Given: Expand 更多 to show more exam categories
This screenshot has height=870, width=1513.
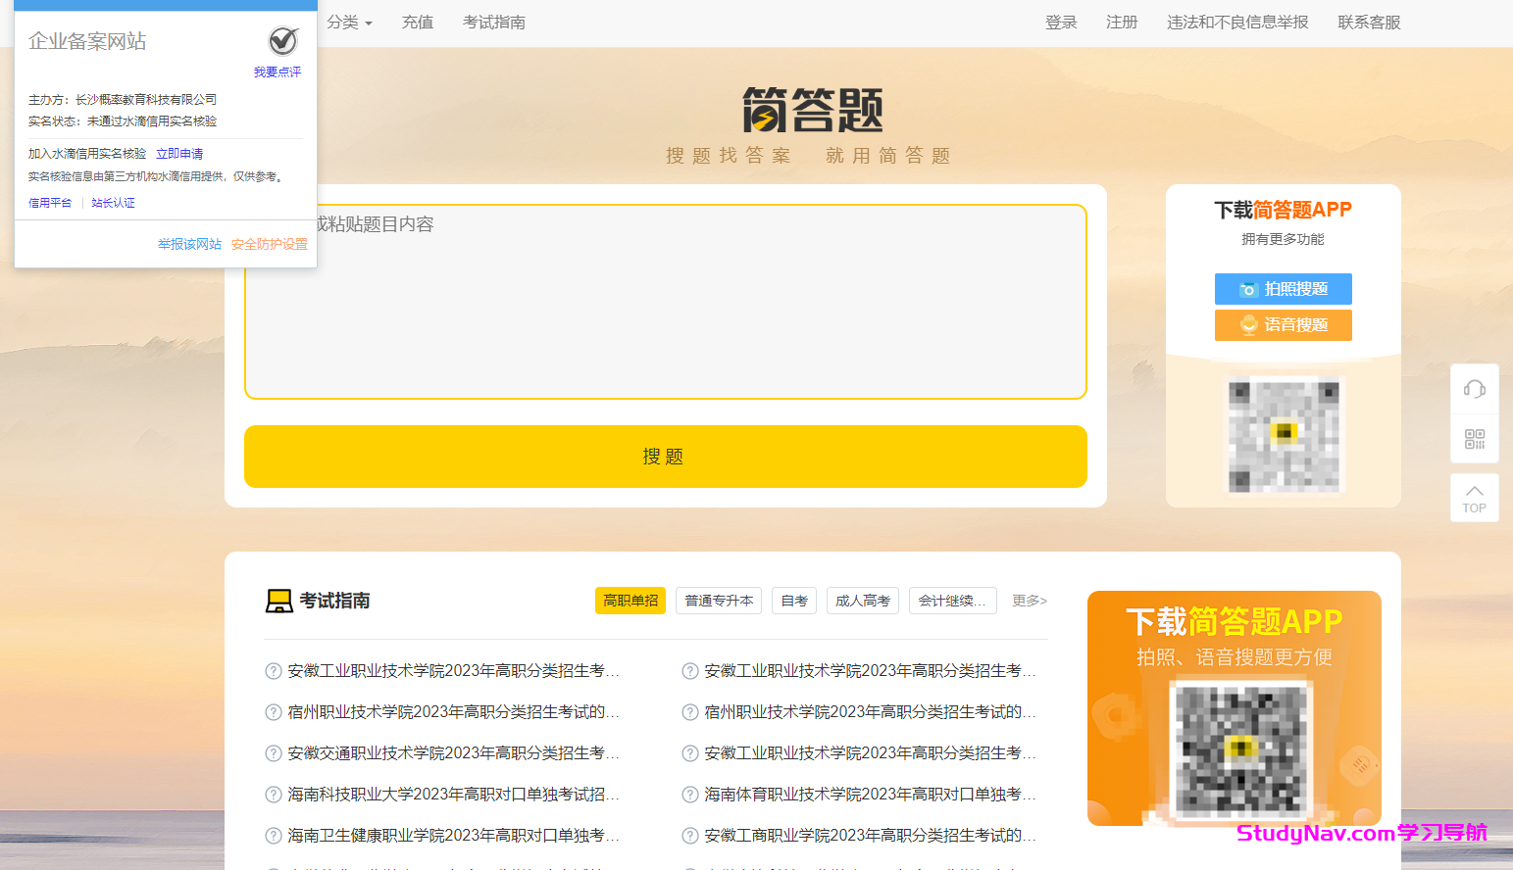Looking at the screenshot, I should pyautogui.click(x=1029, y=601).
